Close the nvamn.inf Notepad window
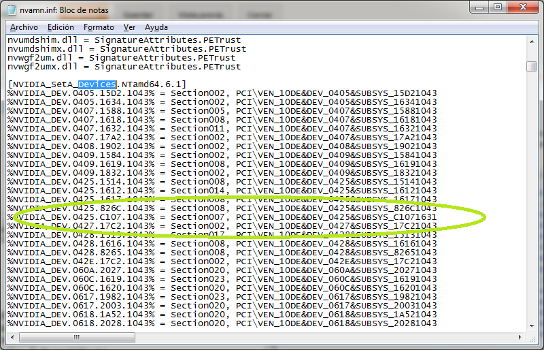544x350 pixels. (523, 7)
